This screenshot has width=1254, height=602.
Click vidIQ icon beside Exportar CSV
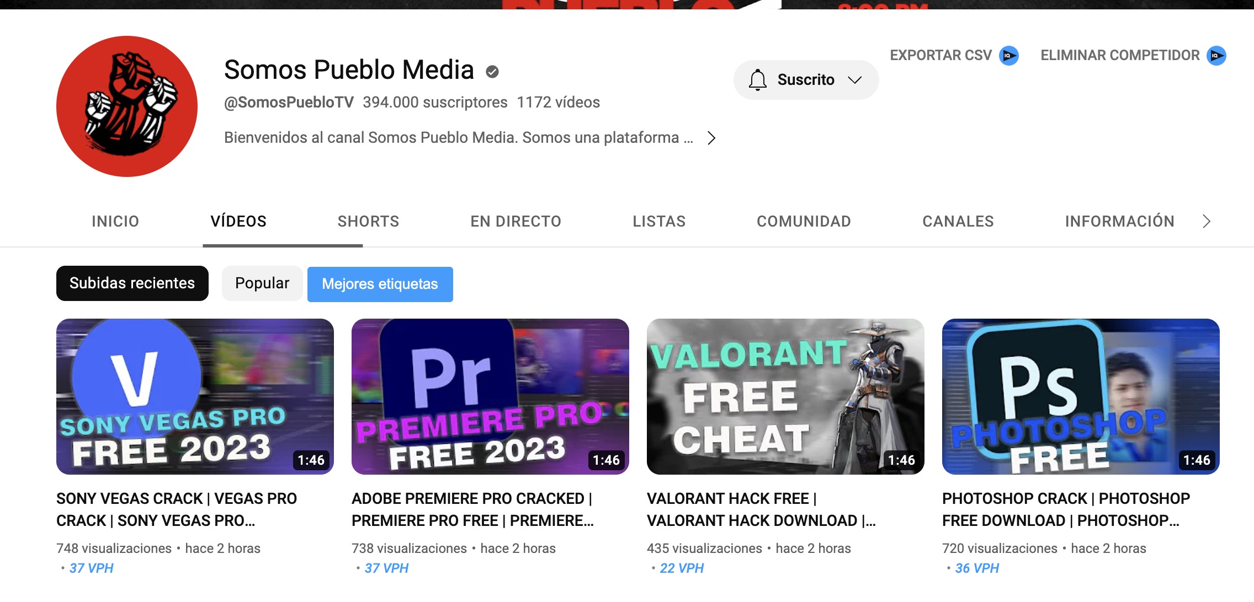tap(1009, 56)
